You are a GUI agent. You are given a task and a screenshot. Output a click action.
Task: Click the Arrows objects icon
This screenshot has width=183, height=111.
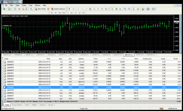[106, 9]
